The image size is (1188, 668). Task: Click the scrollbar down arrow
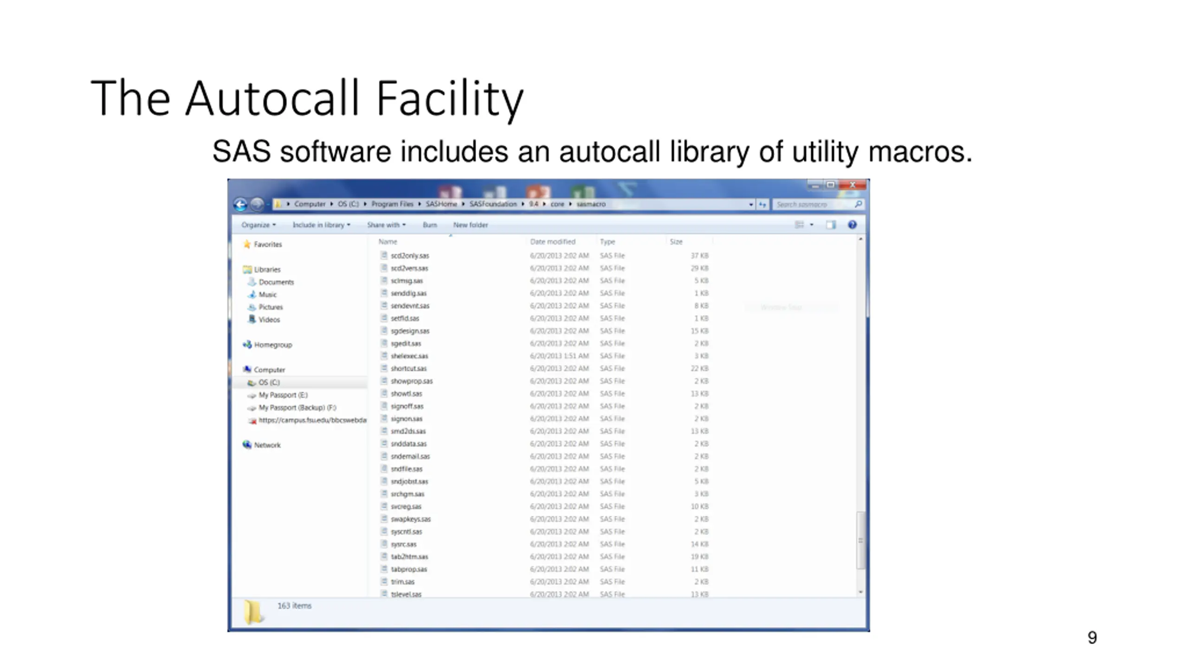coord(861,592)
